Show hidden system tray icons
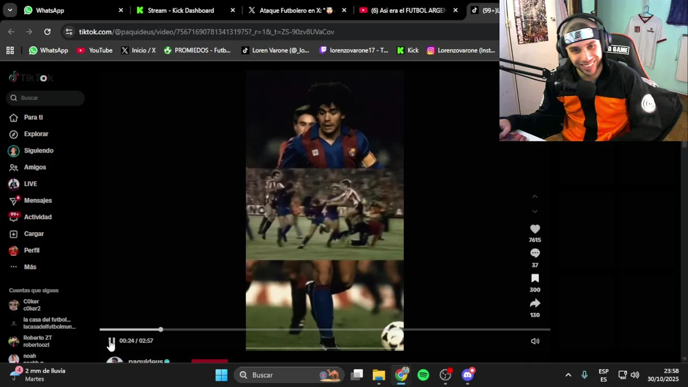The height and width of the screenshot is (387, 688). [568, 375]
